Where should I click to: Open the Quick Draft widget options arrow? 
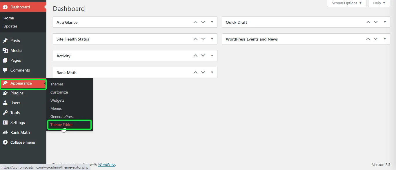click(x=385, y=22)
